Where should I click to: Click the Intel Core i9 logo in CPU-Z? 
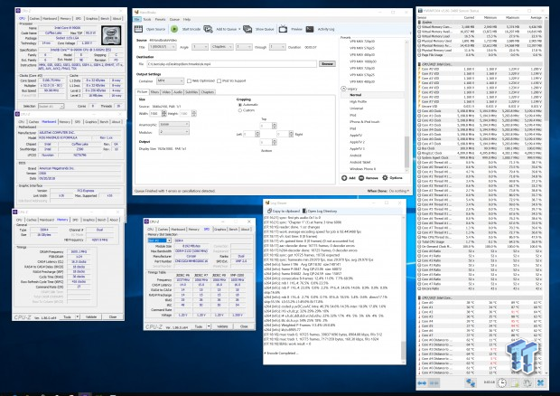tap(111, 35)
